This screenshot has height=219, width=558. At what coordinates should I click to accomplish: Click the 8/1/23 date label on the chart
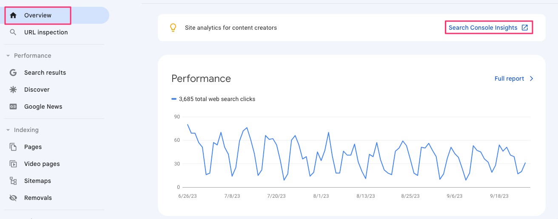tap(321, 196)
